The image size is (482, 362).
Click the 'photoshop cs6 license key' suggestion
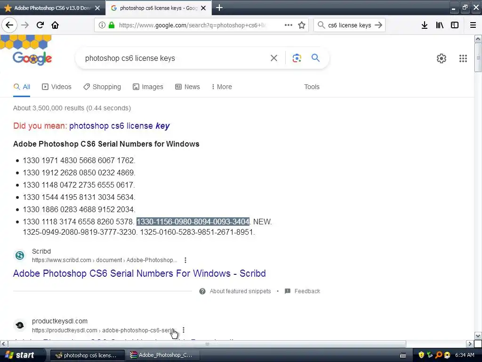point(119,126)
